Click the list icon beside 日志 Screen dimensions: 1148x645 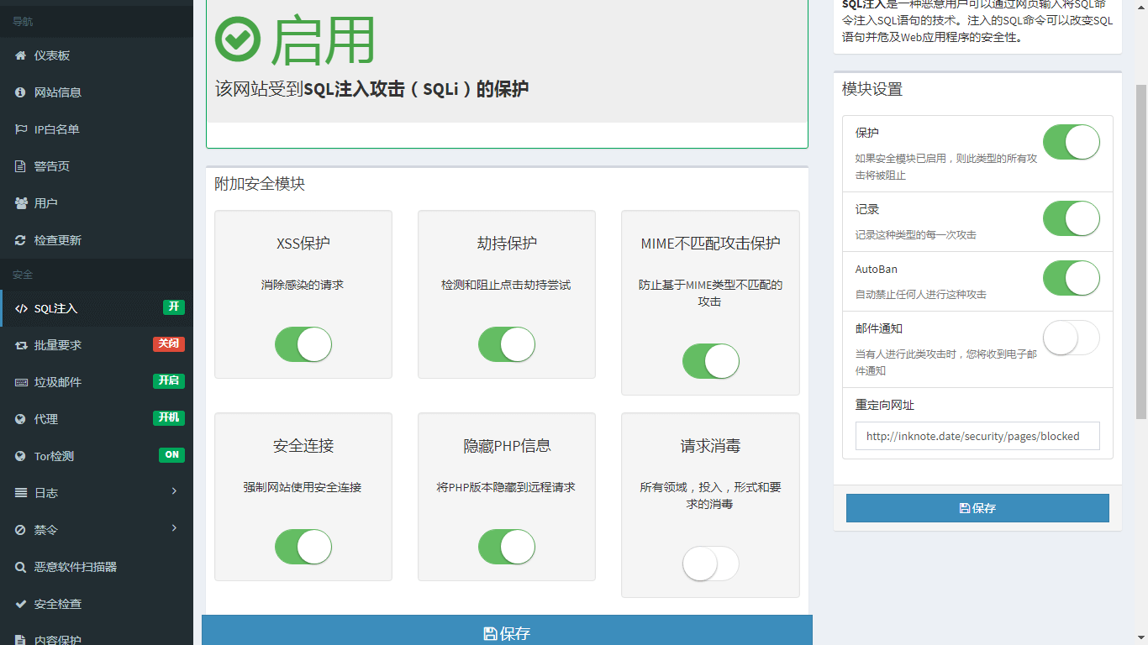coord(21,493)
